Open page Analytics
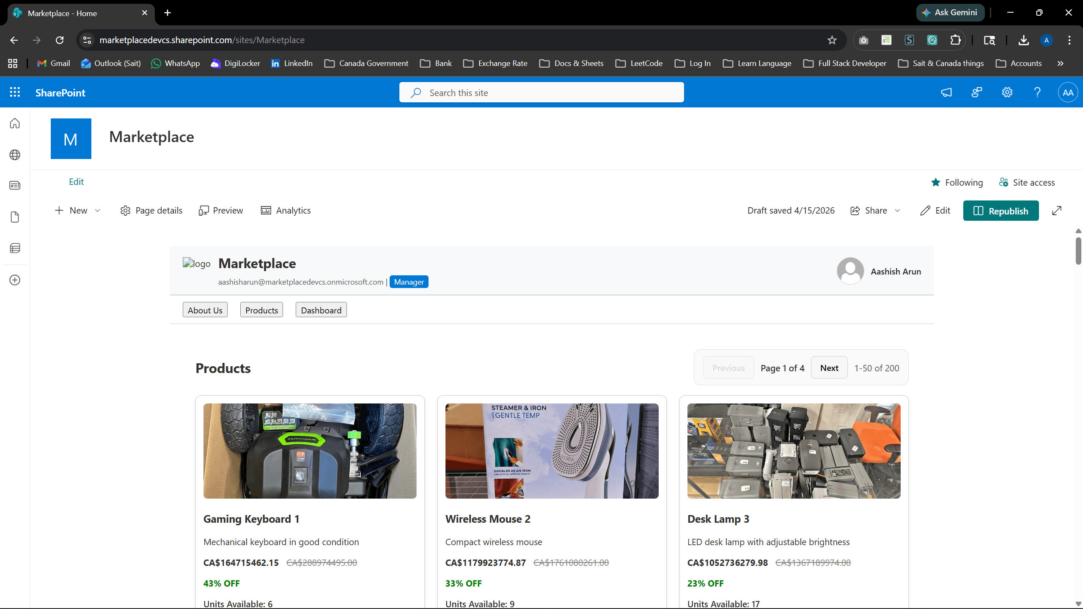 [286, 211]
